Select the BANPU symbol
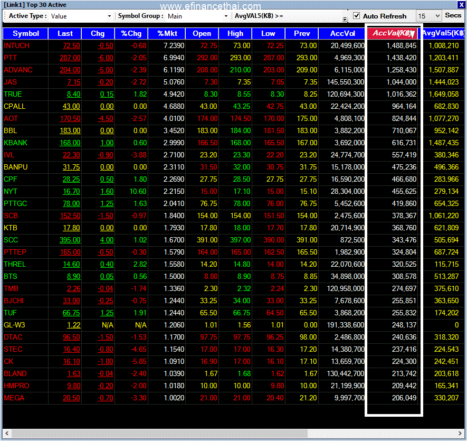467x441 pixels. 16,167
